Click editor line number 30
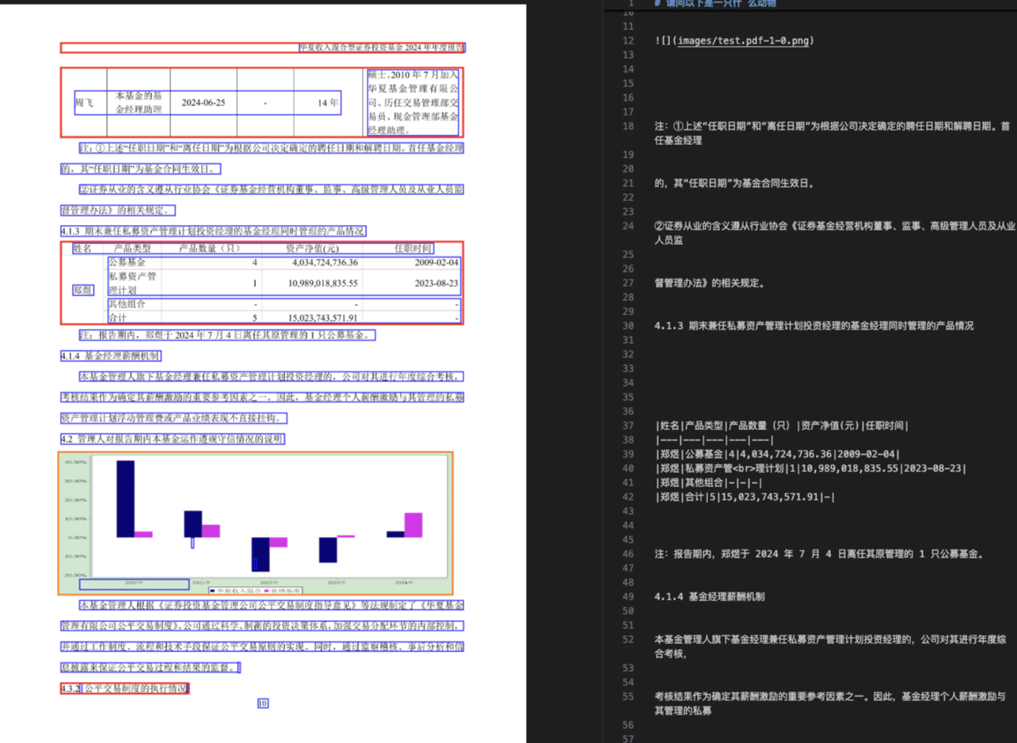 (x=628, y=326)
